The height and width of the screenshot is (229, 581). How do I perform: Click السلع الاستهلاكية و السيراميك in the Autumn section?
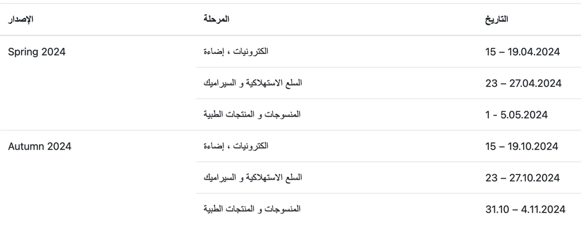pos(252,178)
